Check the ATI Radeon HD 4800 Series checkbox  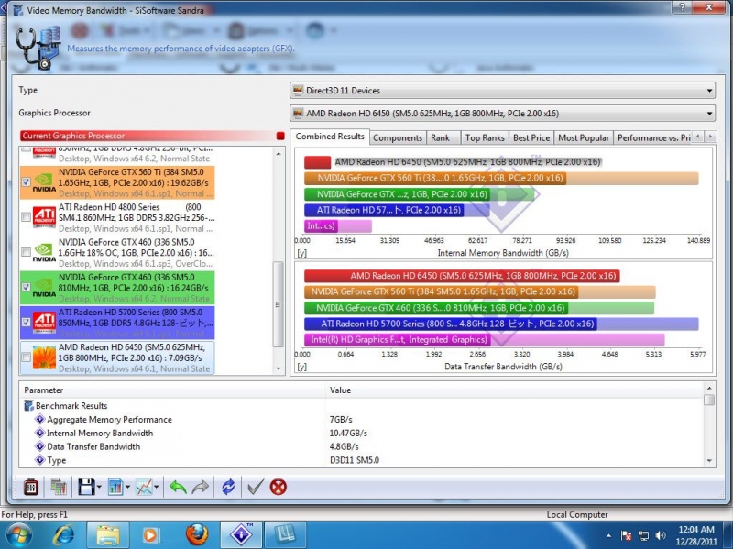[x=27, y=217]
